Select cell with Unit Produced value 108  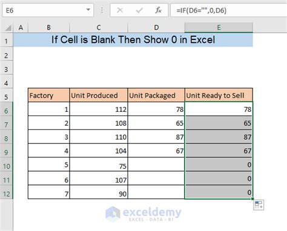99,123
